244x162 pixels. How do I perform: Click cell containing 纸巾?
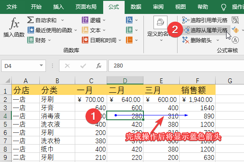(57, 149)
